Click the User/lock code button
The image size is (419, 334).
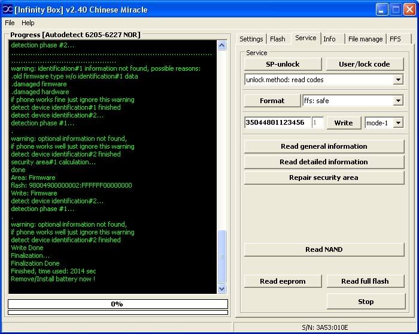point(365,64)
